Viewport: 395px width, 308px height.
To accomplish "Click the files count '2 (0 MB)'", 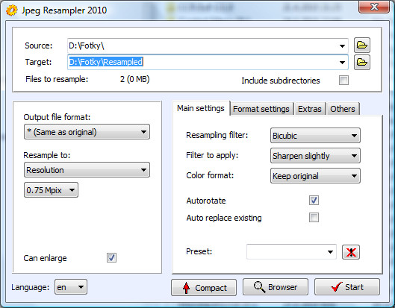I will [x=134, y=79].
